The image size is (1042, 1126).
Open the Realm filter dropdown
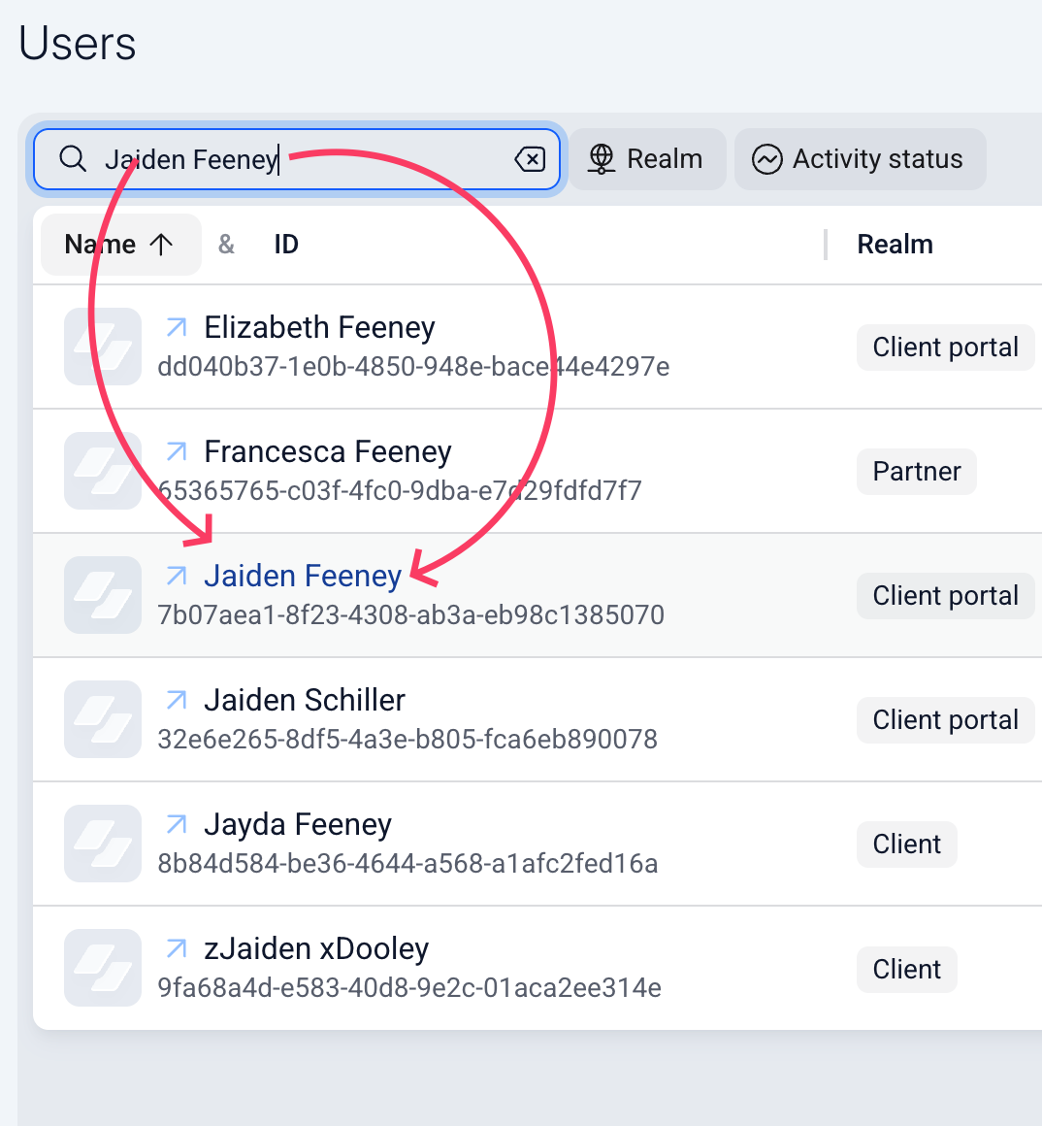point(647,158)
